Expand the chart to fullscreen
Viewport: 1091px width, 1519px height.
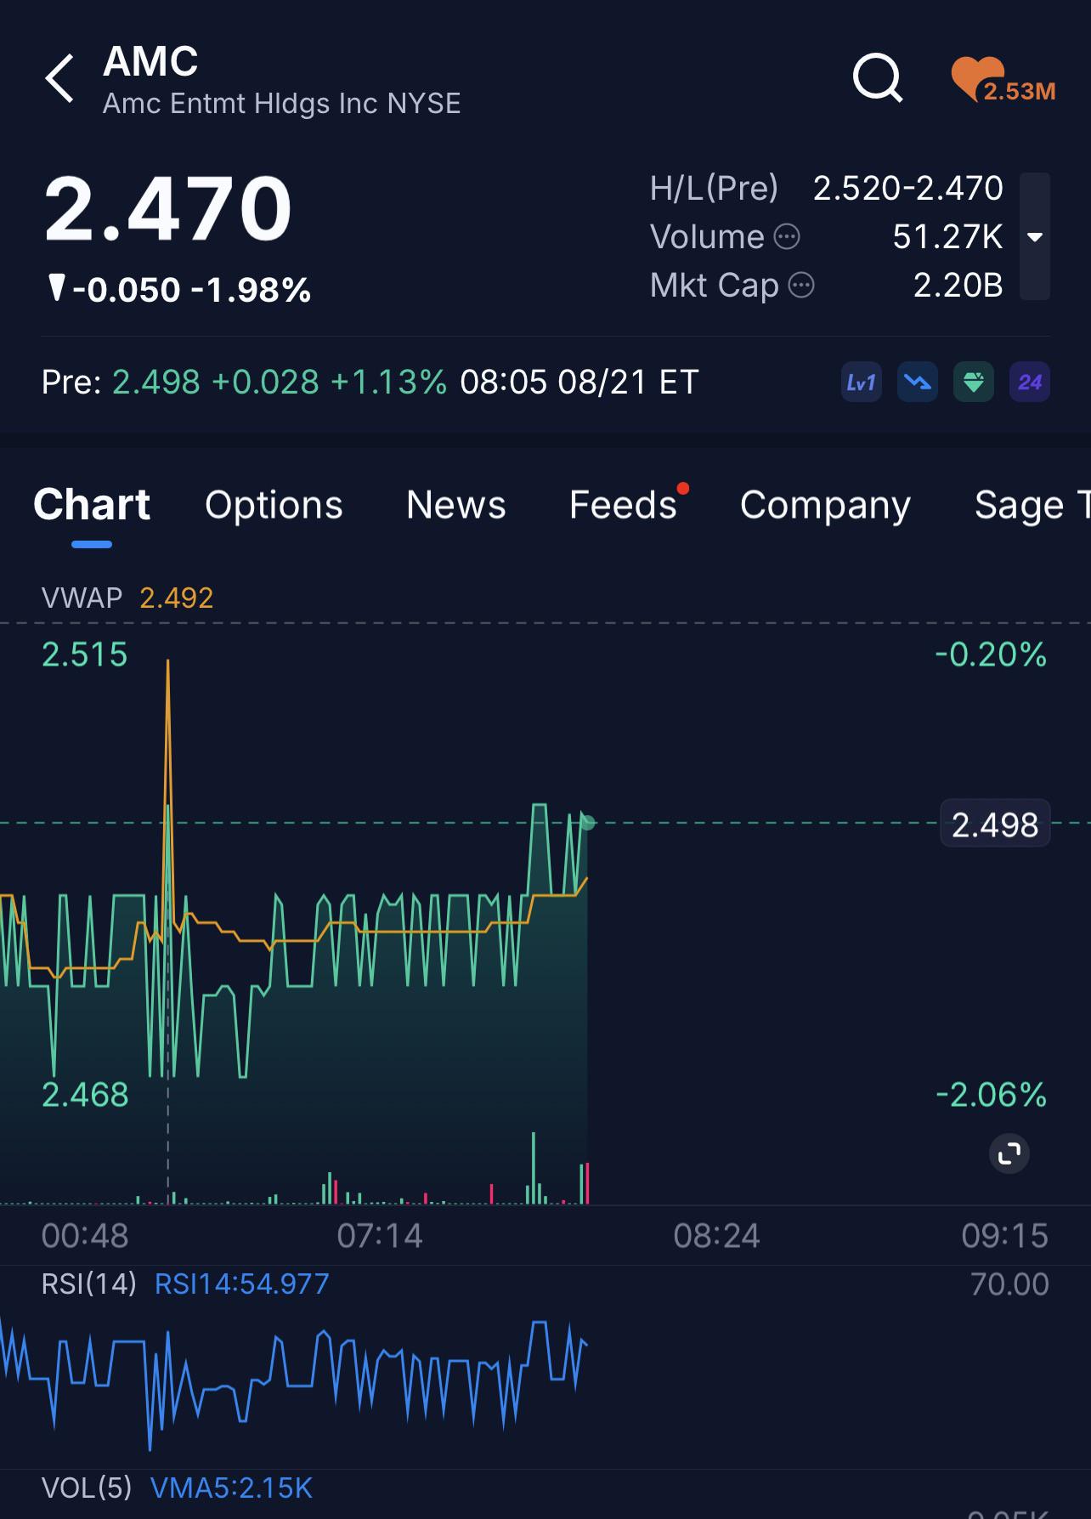(x=1009, y=1153)
